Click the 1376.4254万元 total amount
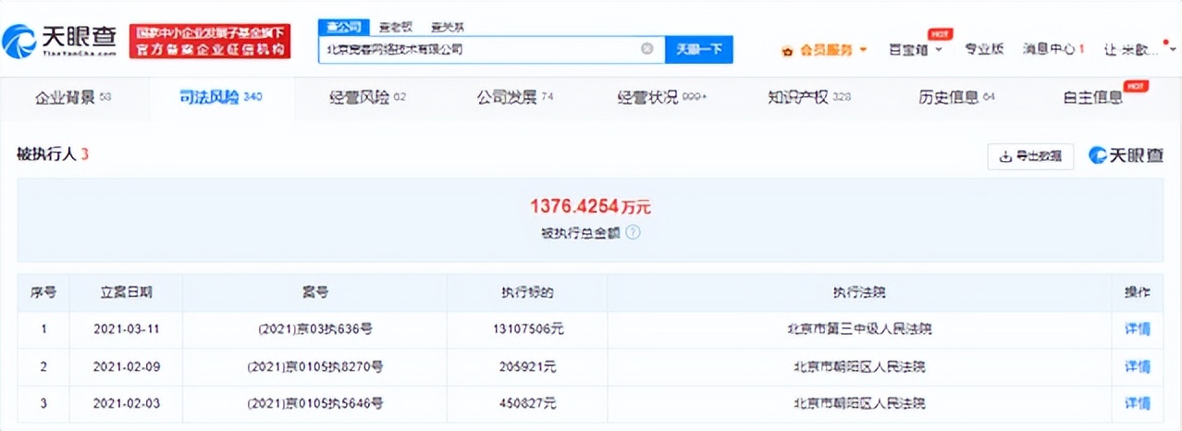The height and width of the screenshot is (431, 1182). click(x=590, y=206)
